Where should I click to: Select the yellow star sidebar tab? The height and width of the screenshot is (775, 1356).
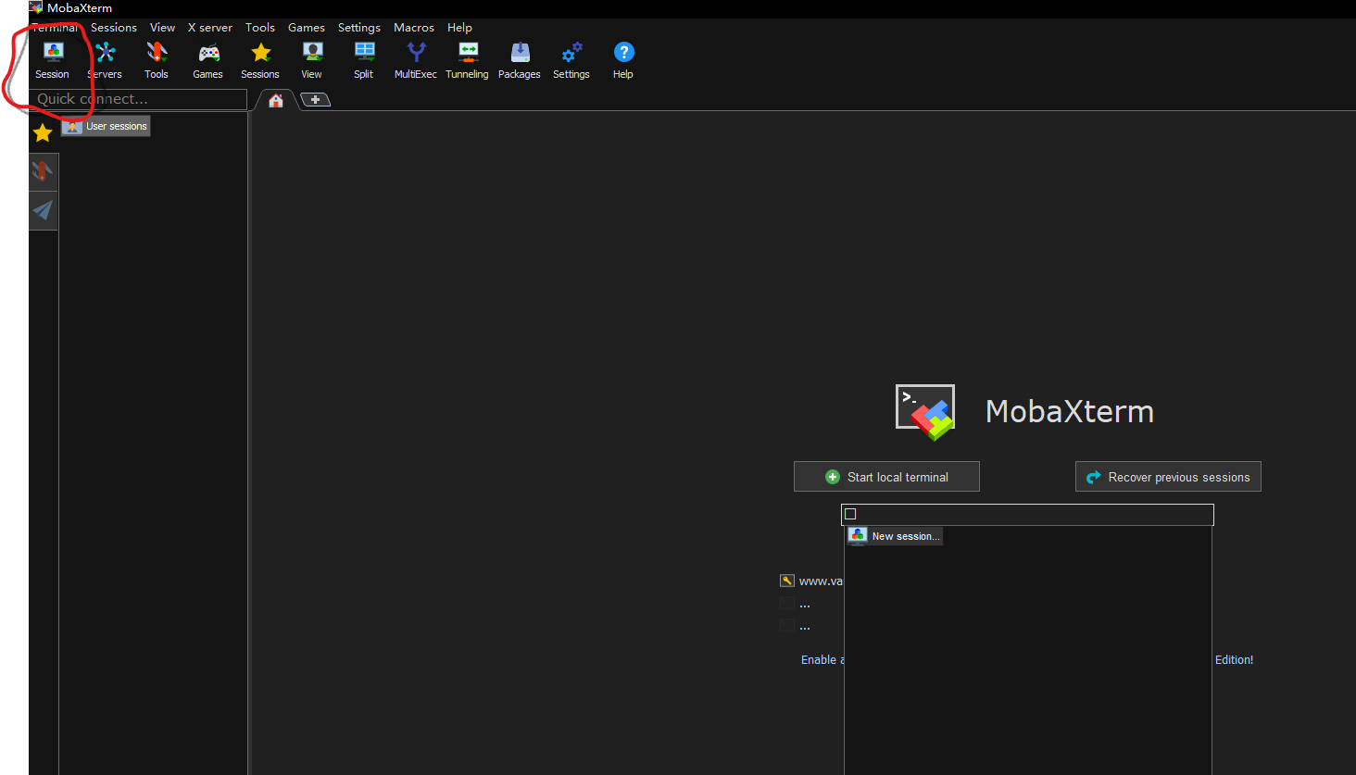point(43,133)
